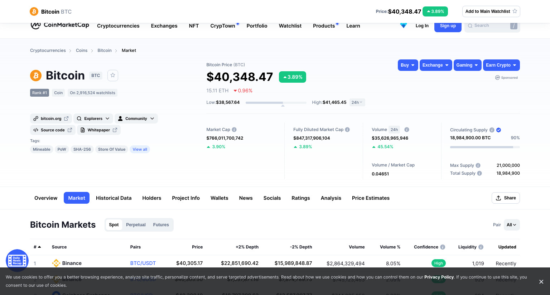Image resolution: width=550 pixels, height=295 pixels.
Task: Click the High confidence badge for Binance
Action: click(439, 263)
